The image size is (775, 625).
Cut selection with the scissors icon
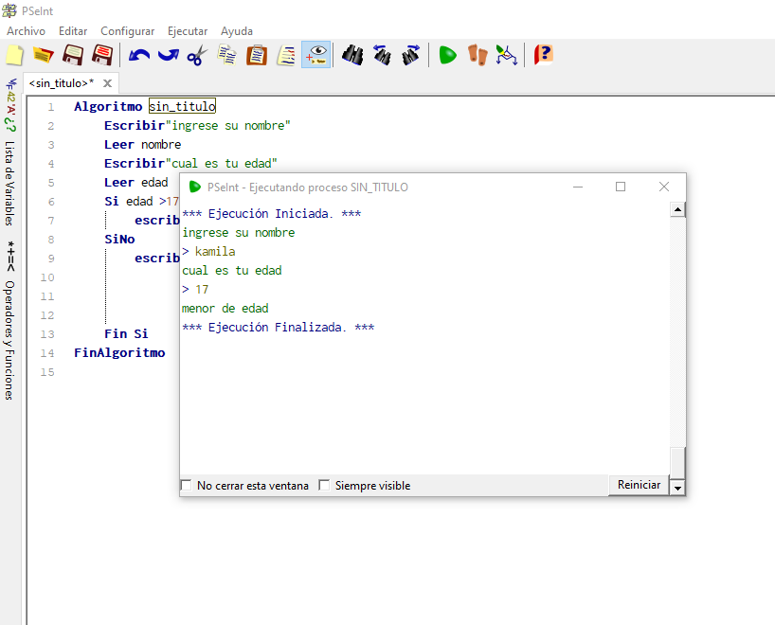(x=197, y=55)
